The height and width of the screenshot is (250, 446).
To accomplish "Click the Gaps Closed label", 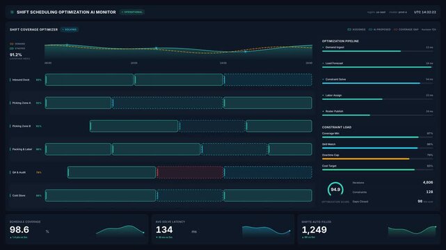I will pos(360,201).
